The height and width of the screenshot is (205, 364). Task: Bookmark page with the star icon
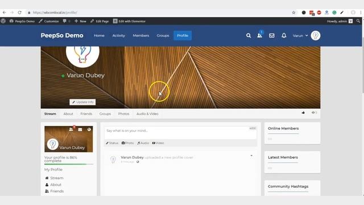point(293,13)
